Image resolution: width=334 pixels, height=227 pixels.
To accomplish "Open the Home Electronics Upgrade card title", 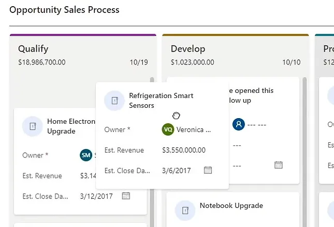I will tap(71, 126).
